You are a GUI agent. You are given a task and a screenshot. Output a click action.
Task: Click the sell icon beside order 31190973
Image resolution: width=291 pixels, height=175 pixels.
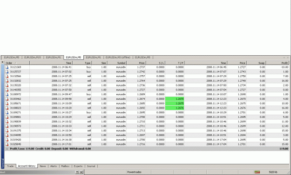click(7, 126)
